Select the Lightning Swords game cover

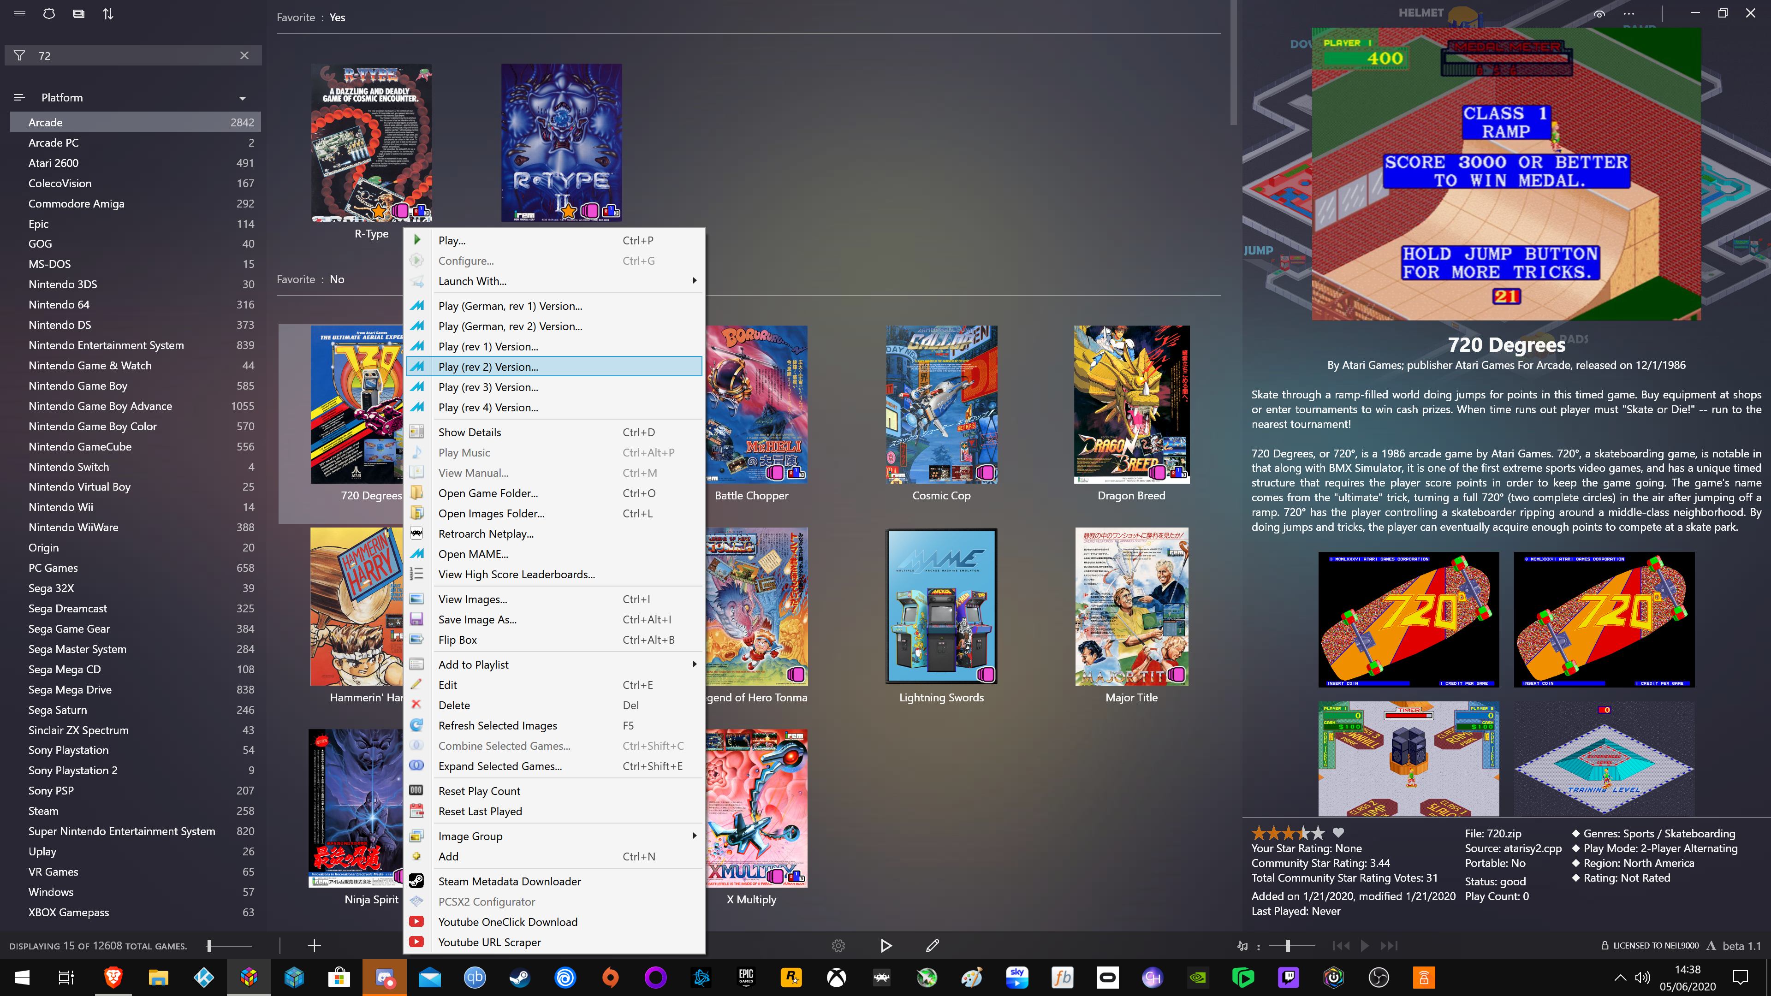click(x=941, y=606)
